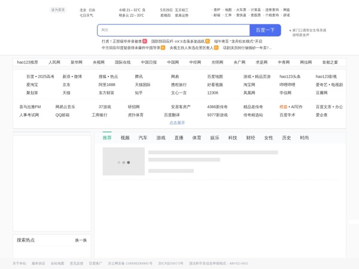Click the 热 badge after 中方回应 headline

click(163, 48)
